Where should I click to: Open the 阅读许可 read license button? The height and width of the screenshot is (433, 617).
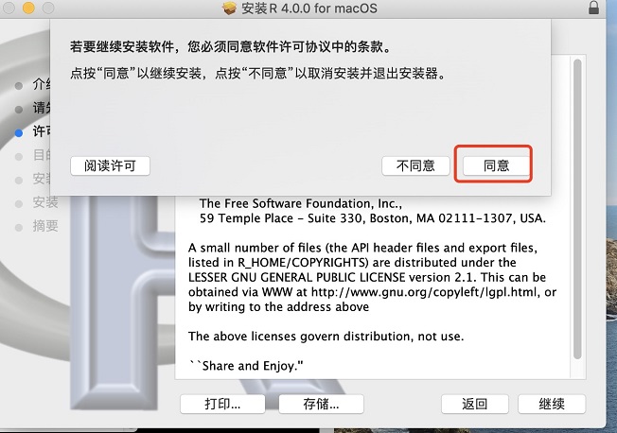point(110,165)
